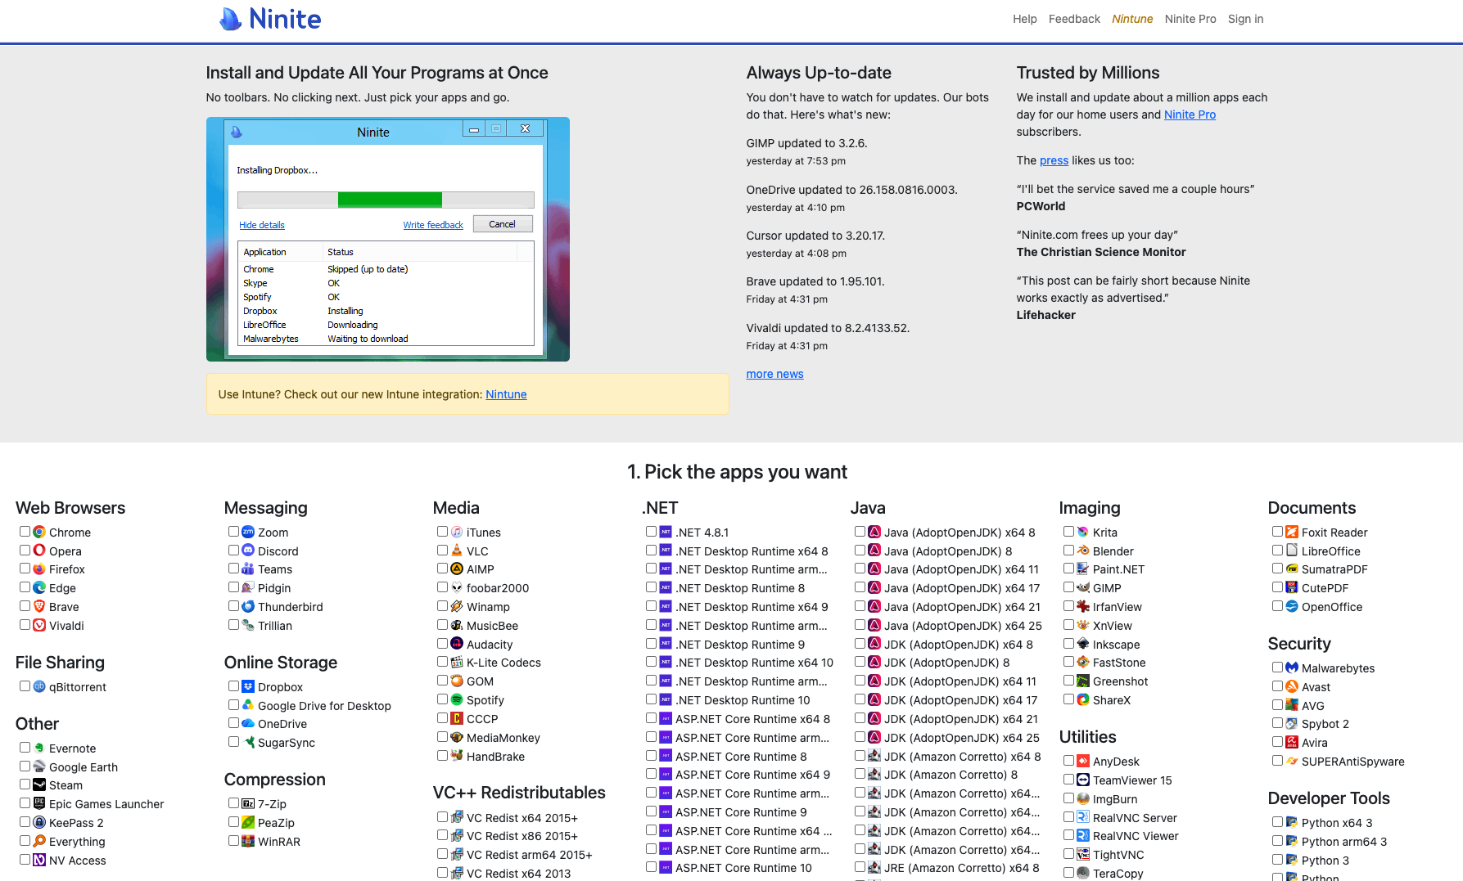Click the Zoom icon in Messaging
This screenshot has height=881, width=1463.
pyautogui.click(x=248, y=532)
